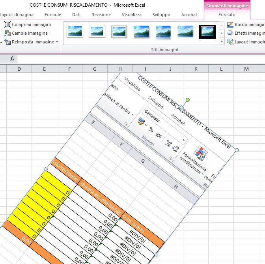This screenshot has height=264, width=265.
Task: Apply the seventh black double-frame picture style
Action: tap(207, 32)
